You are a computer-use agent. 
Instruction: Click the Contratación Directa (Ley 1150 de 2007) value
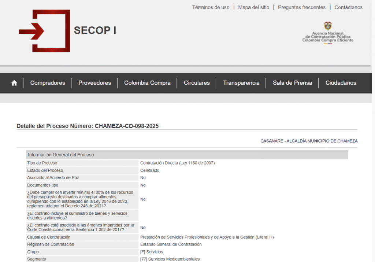pos(177,163)
